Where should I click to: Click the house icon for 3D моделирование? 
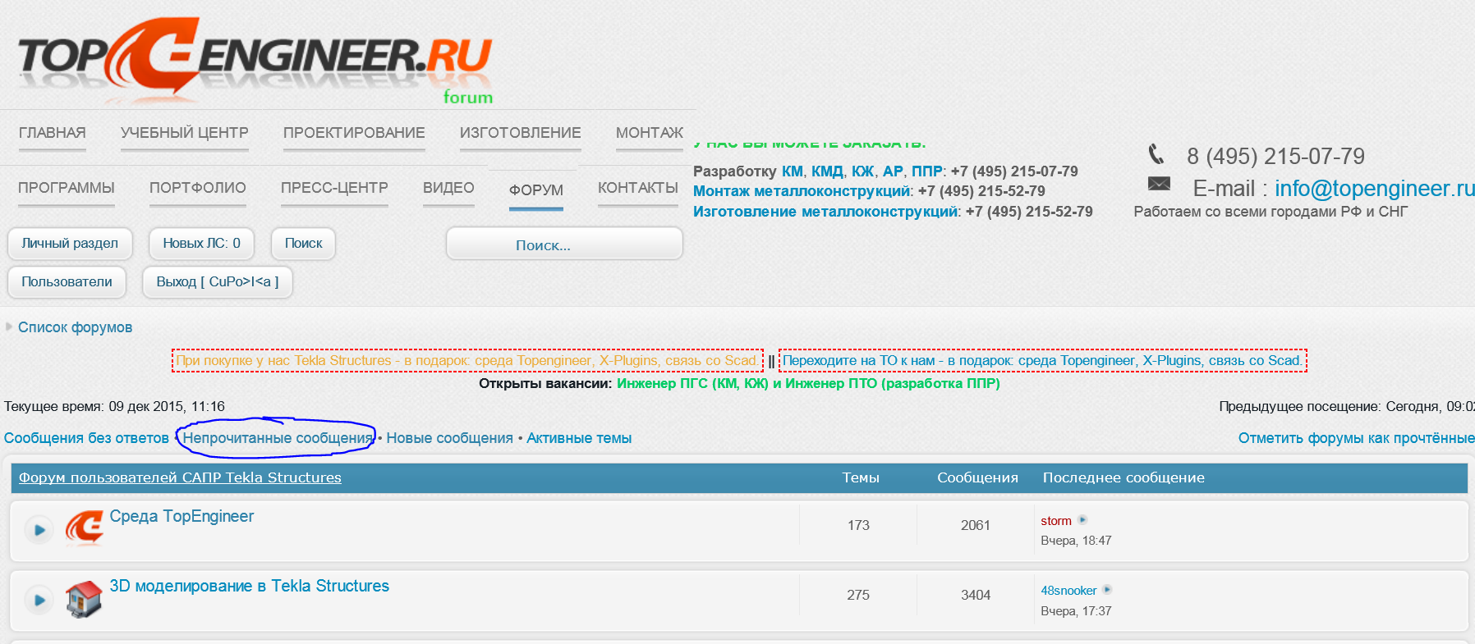[84, 599]
